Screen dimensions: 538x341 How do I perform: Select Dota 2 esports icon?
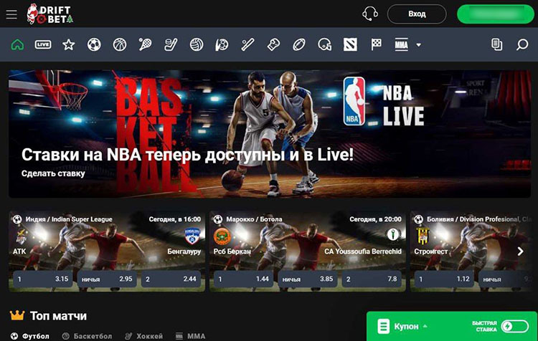(x=350, y=44)
